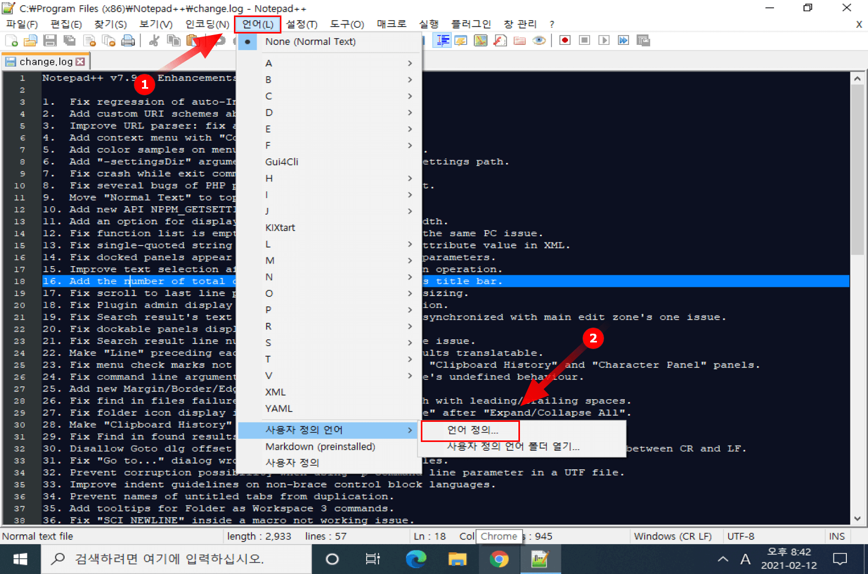Expand the V languages submenu
The image size is (868, 574).
(x=329, y=376)
